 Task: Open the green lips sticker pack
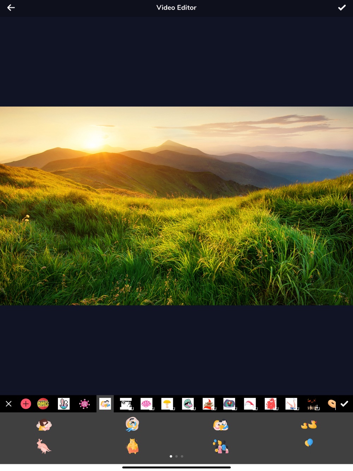point(188,404)
